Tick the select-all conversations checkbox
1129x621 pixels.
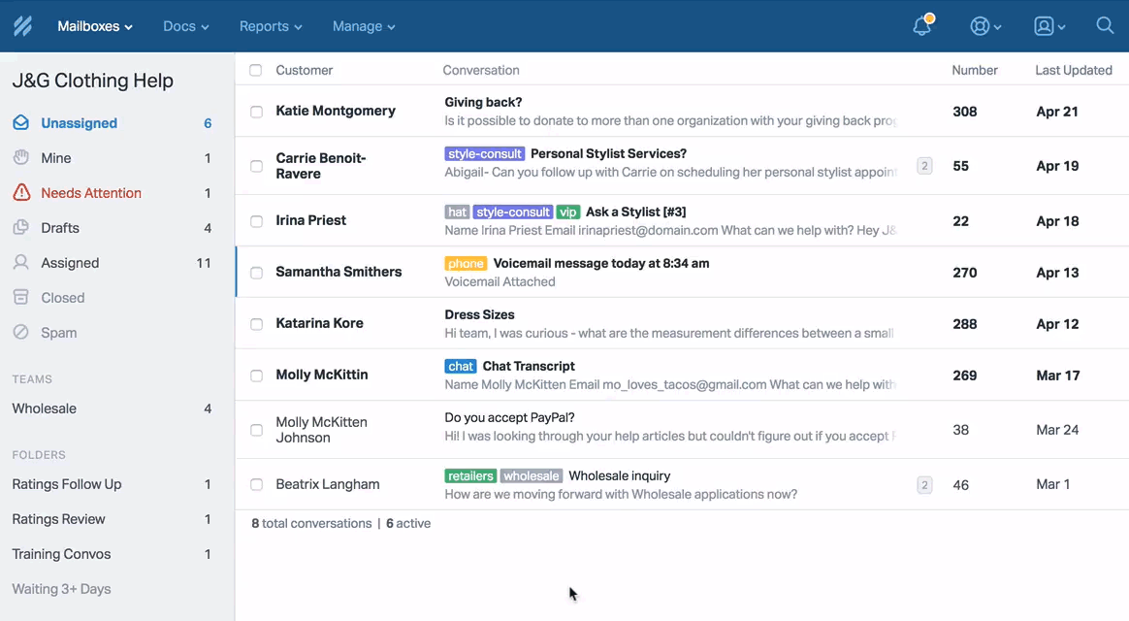pos(256,70)
